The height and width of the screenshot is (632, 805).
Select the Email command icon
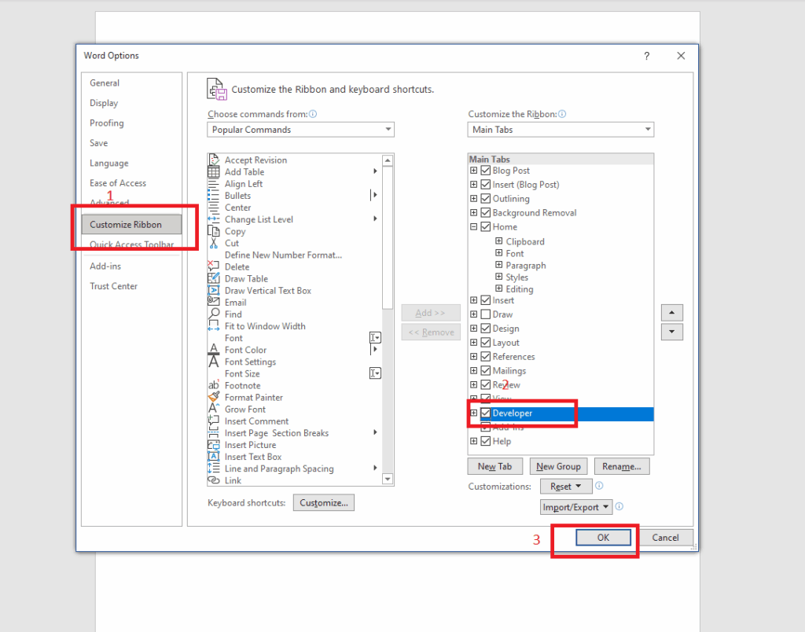click(214, 302)
